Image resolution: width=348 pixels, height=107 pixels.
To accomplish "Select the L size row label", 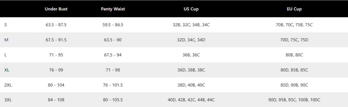I will pyautogui.click(x=5, y=55).
